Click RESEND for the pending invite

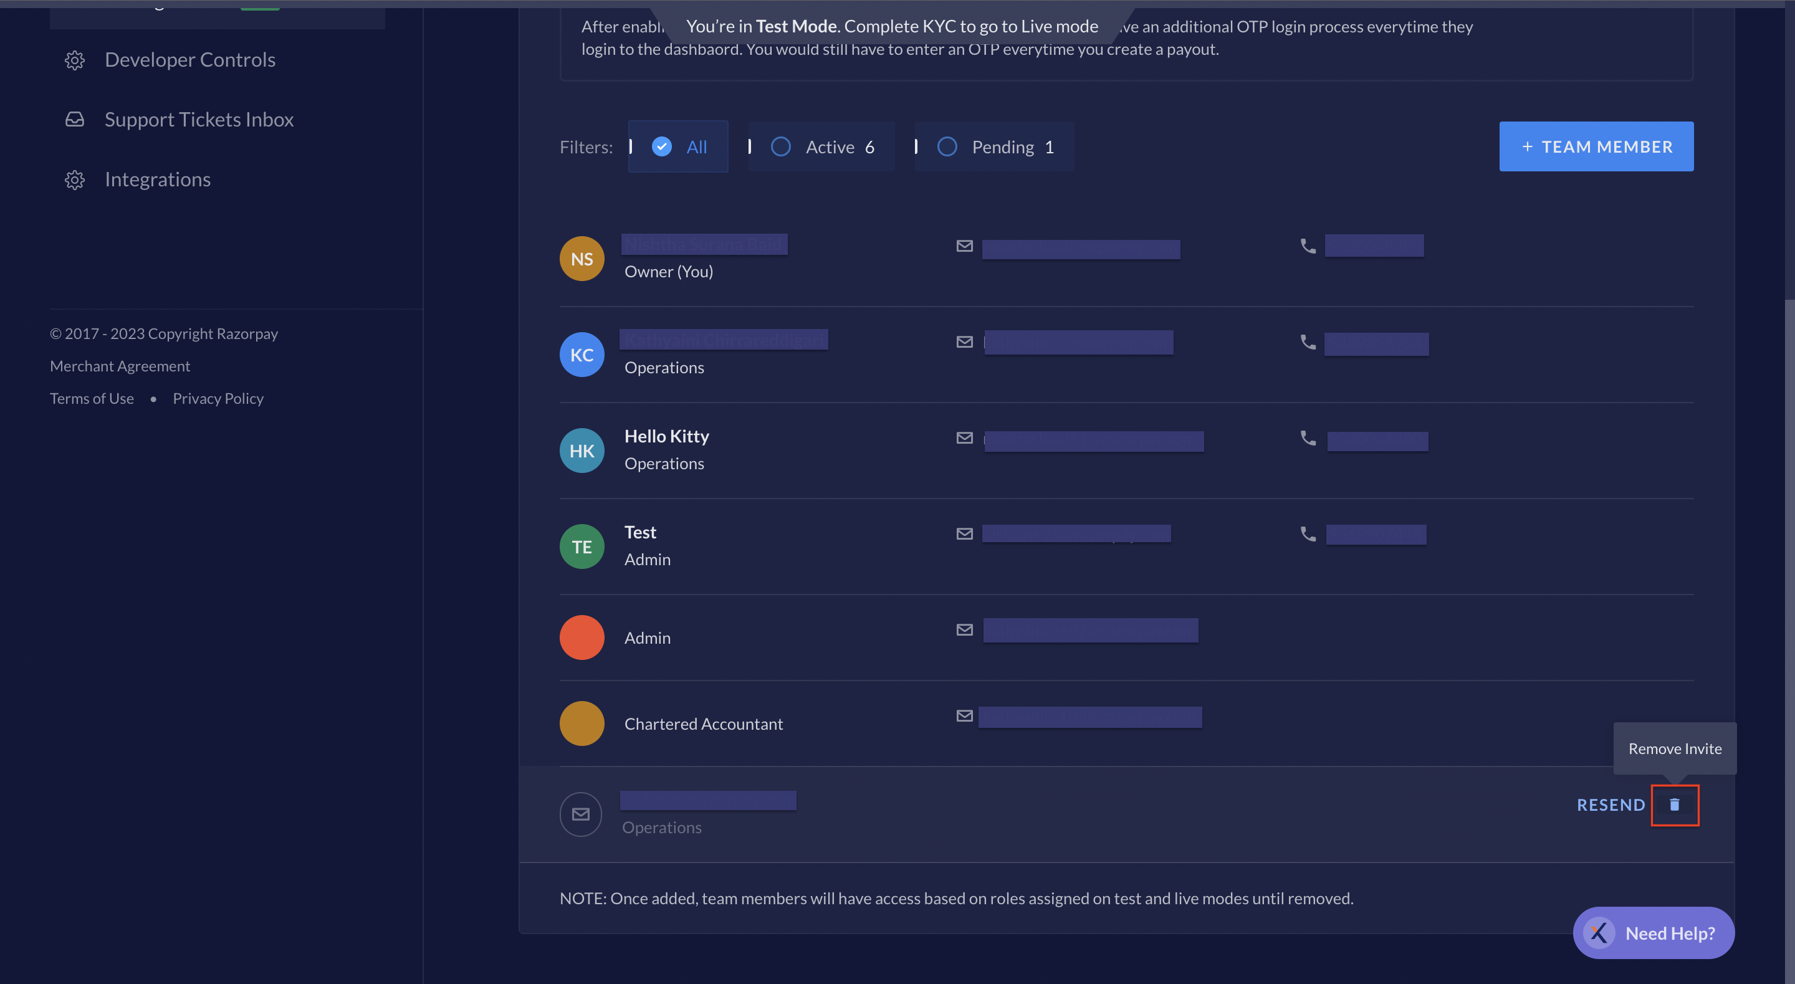(1611, 805)
